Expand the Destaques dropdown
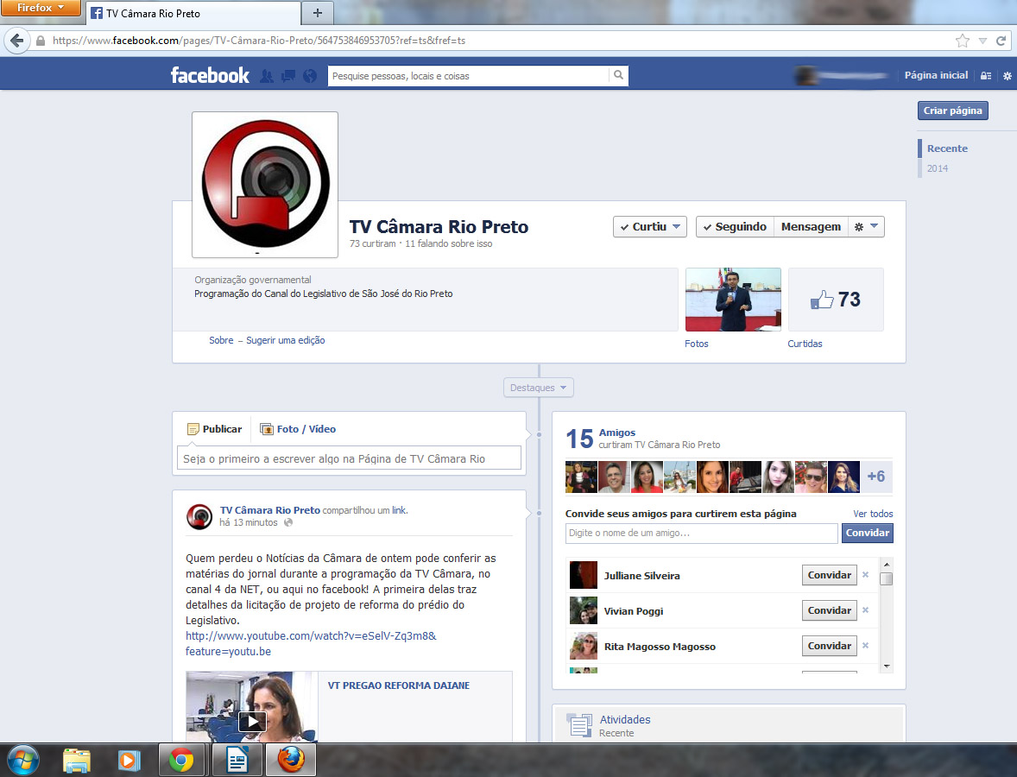The height and width of the screenshot is (777, 1017). pos(539,388)
